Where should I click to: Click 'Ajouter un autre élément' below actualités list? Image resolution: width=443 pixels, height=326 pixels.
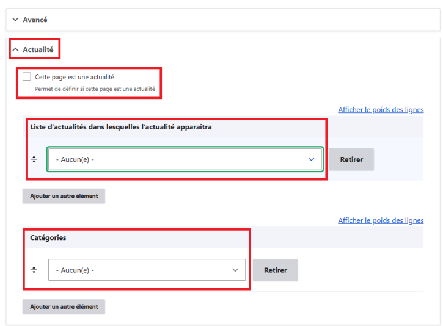(x=64, y=196)
